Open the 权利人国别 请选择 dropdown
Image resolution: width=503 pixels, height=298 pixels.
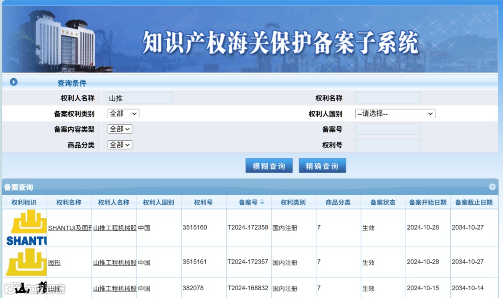395,114
